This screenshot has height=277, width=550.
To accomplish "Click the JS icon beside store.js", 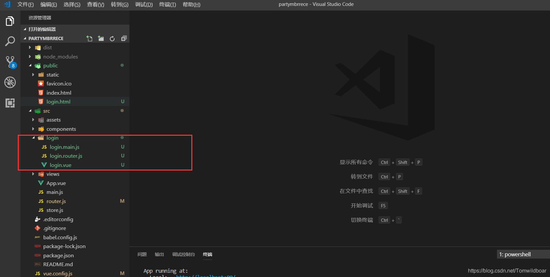I will (41, 210).
